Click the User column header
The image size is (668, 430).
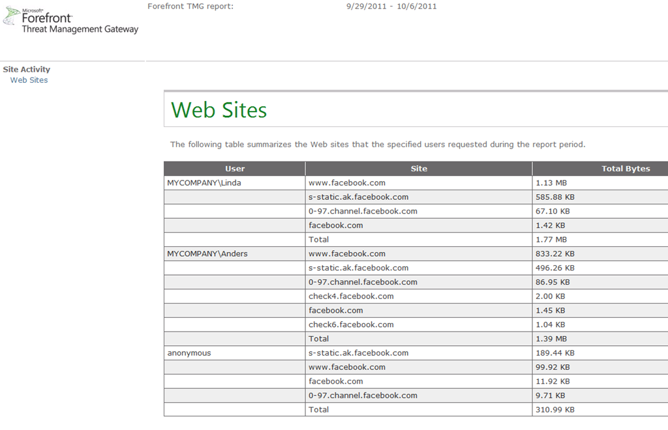235,169
